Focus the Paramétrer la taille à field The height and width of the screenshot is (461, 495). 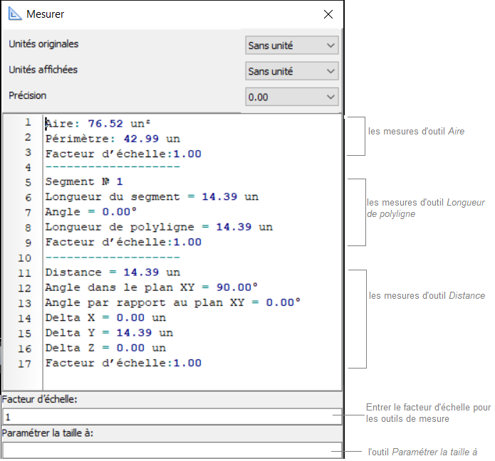tap(171, 450)
